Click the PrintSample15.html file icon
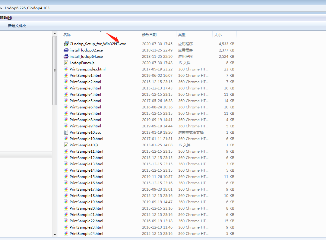326x240 pixels. pyautogui.click(x=66, y=177)
